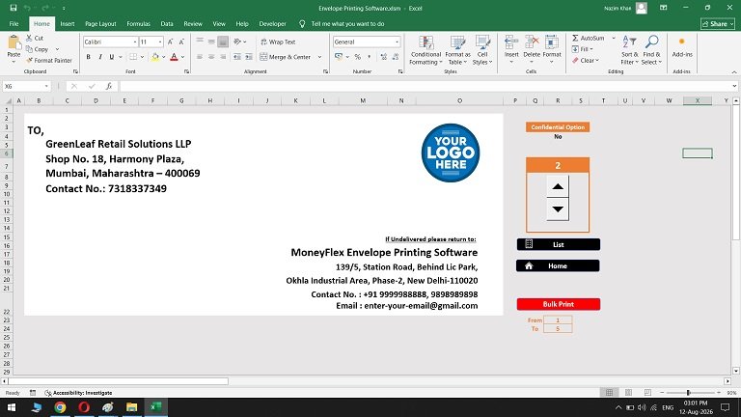Screen dimensions: 741x417
Task: Click Decrease Decimal icon
Action: (396, 57)
